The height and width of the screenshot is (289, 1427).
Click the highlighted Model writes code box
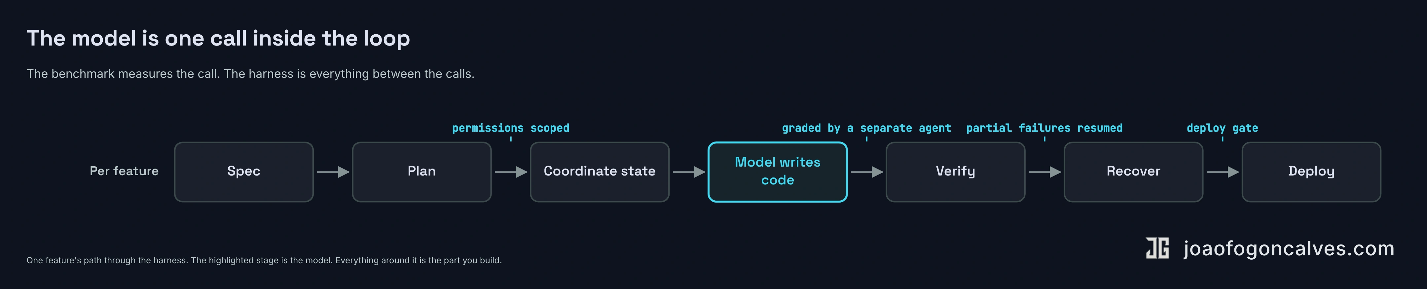pyautogui.click(x=778, y=172)
